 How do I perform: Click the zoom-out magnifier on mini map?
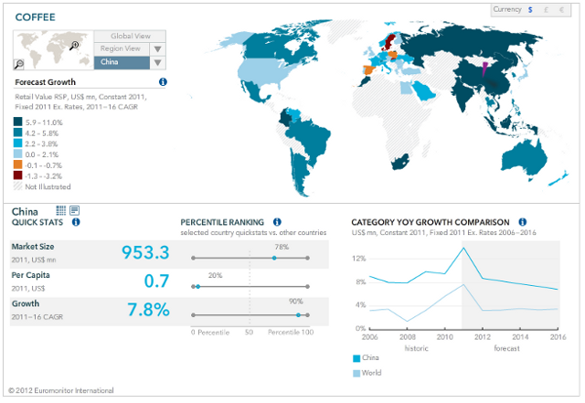coord(19,64)
